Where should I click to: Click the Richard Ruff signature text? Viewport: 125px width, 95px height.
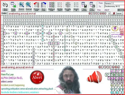116,37
